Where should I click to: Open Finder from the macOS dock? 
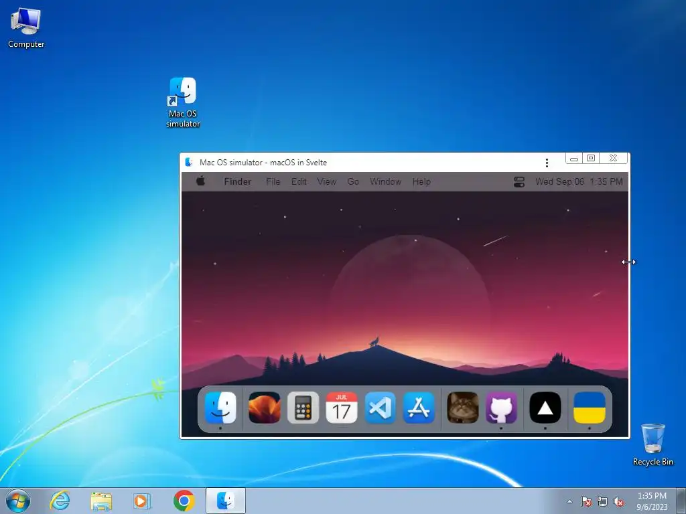(220, 408)
